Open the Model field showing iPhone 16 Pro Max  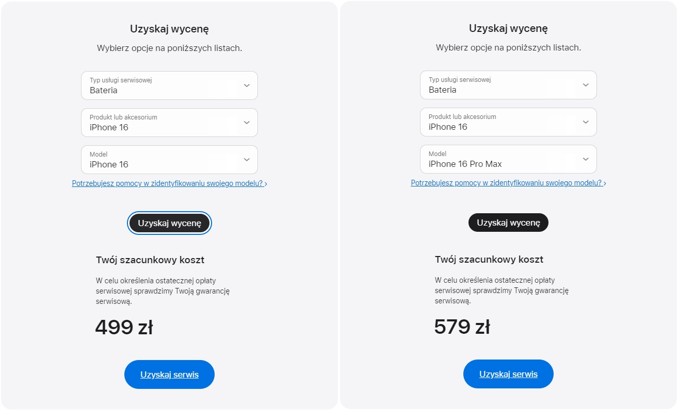pos(499,159)
